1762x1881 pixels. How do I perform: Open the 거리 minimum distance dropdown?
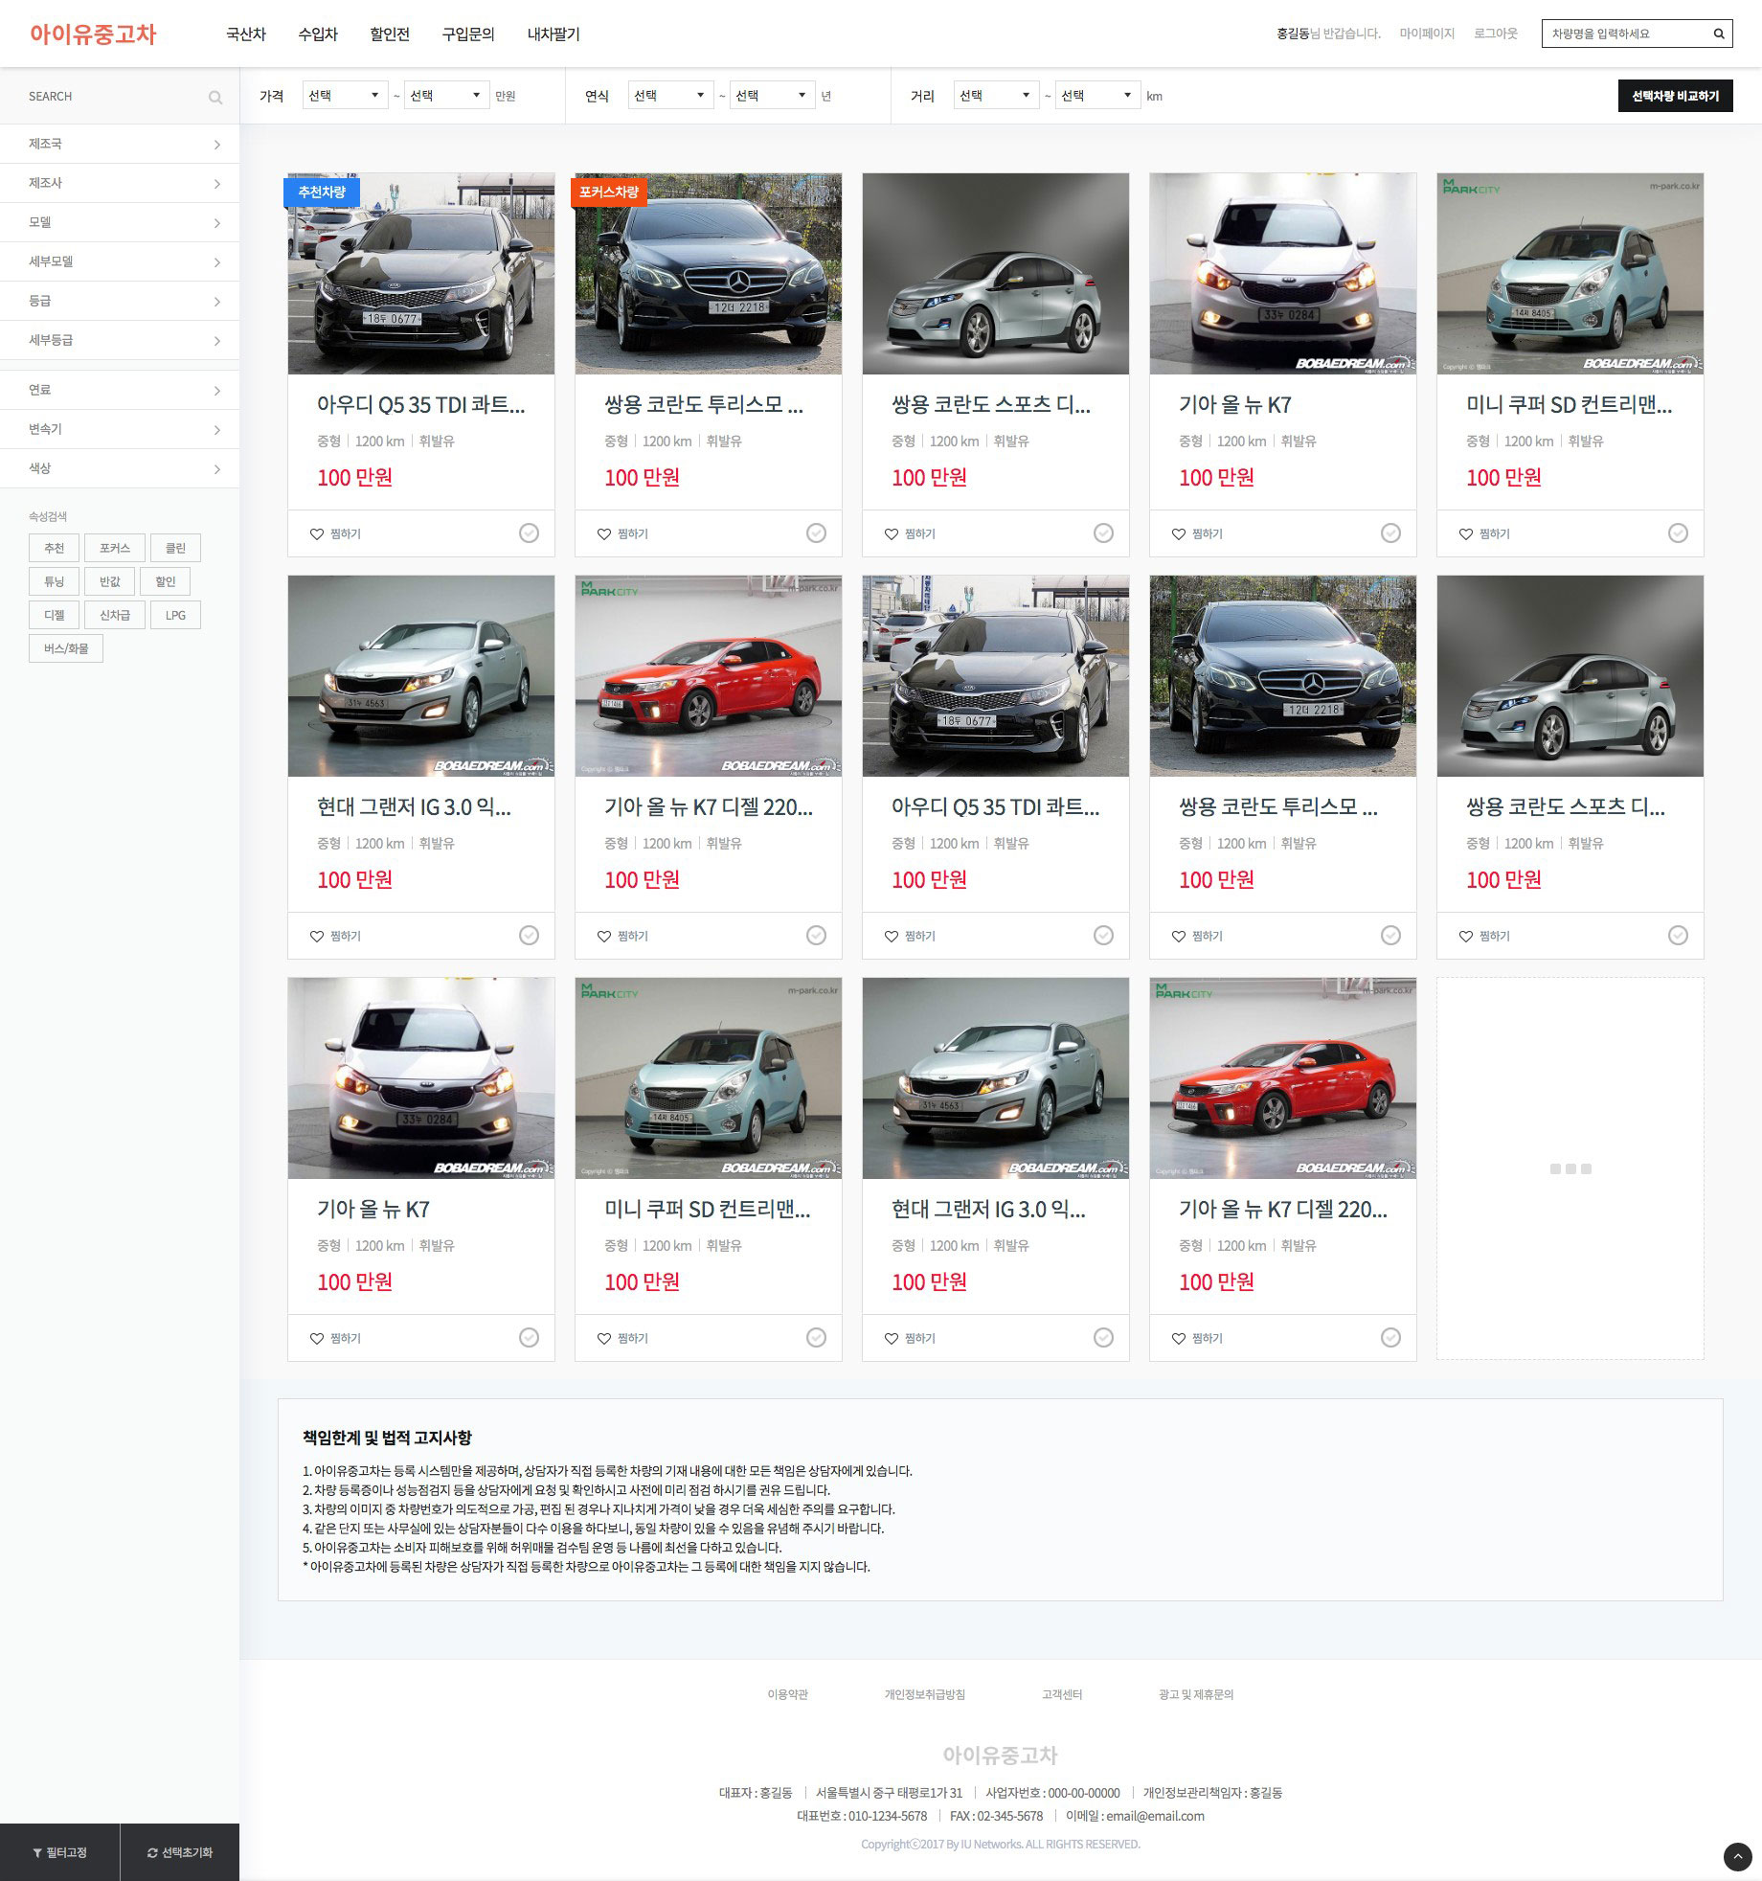[996, 96]
